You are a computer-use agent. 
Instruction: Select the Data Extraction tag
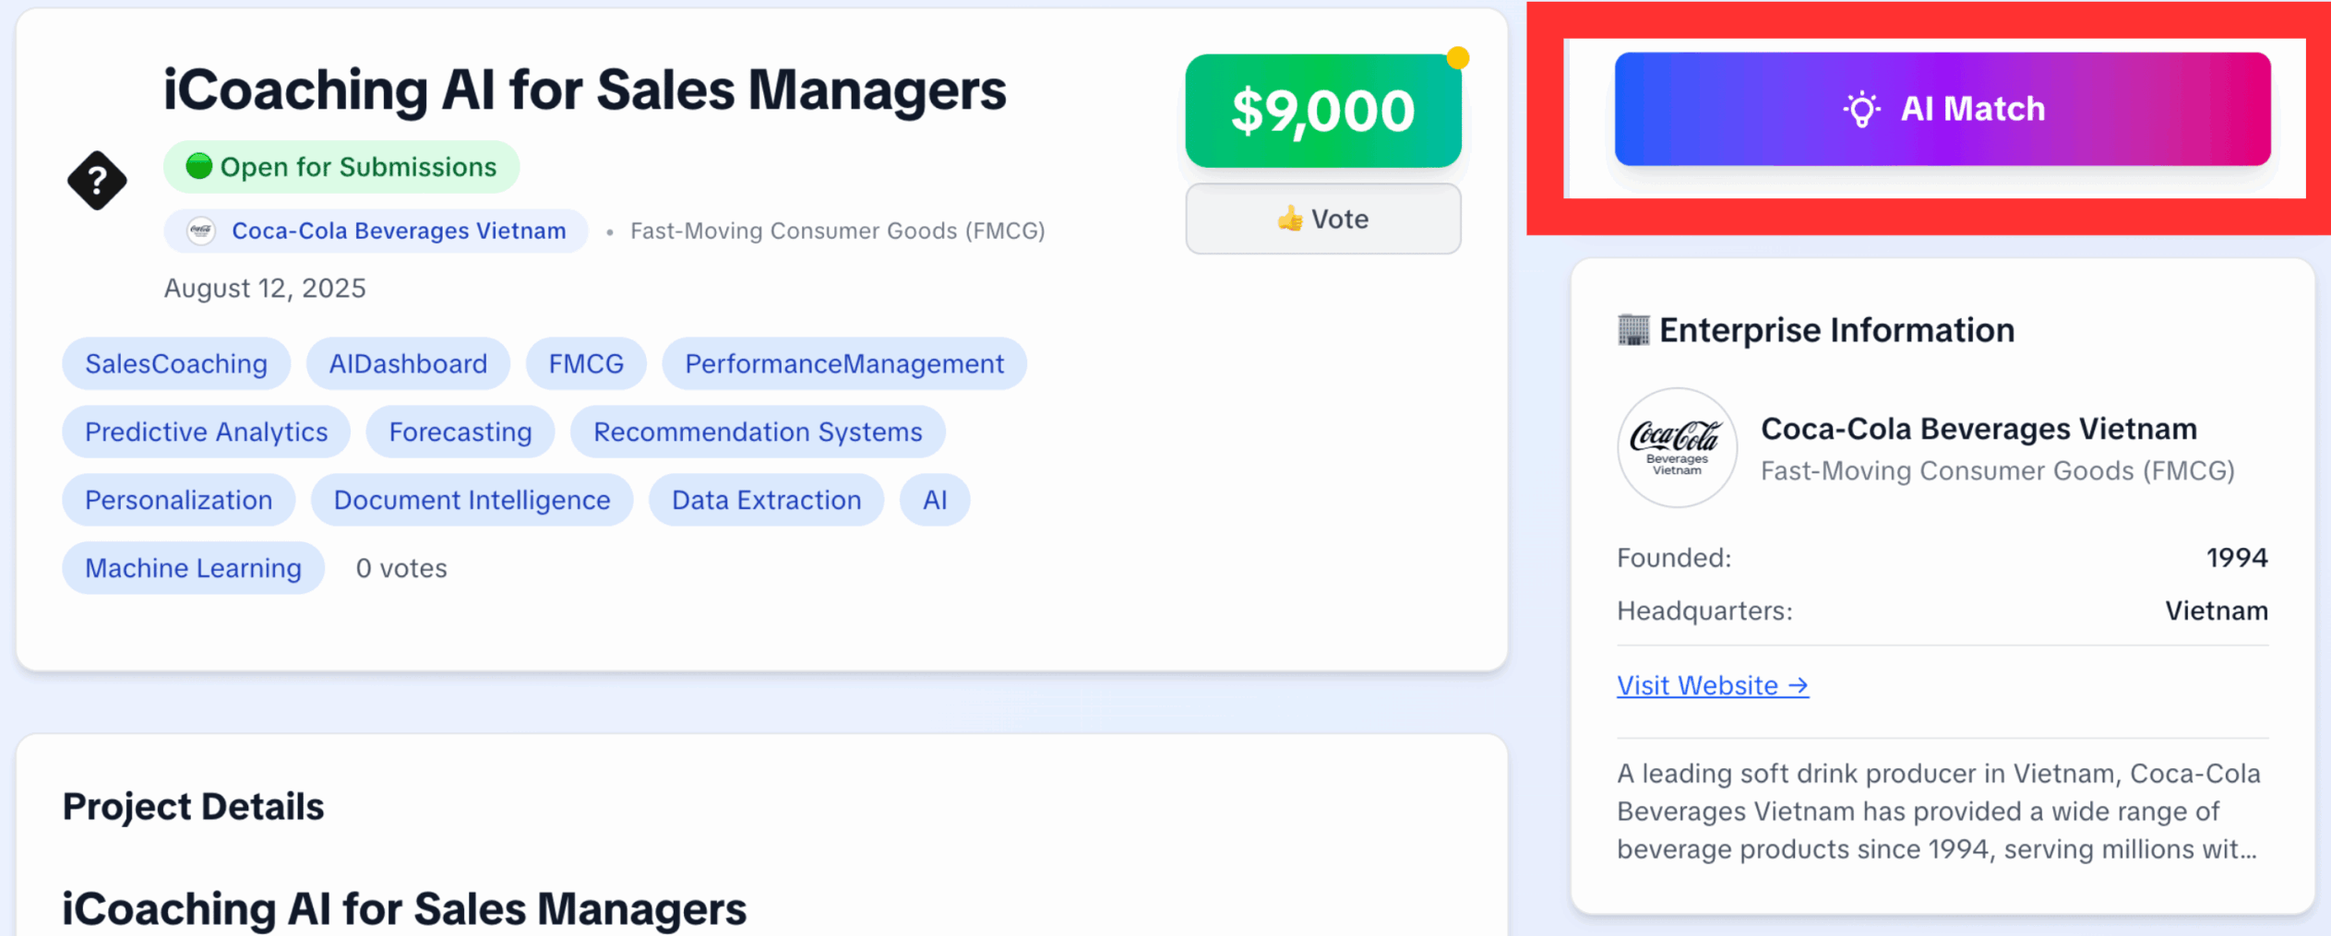click(x=766, y=500)
